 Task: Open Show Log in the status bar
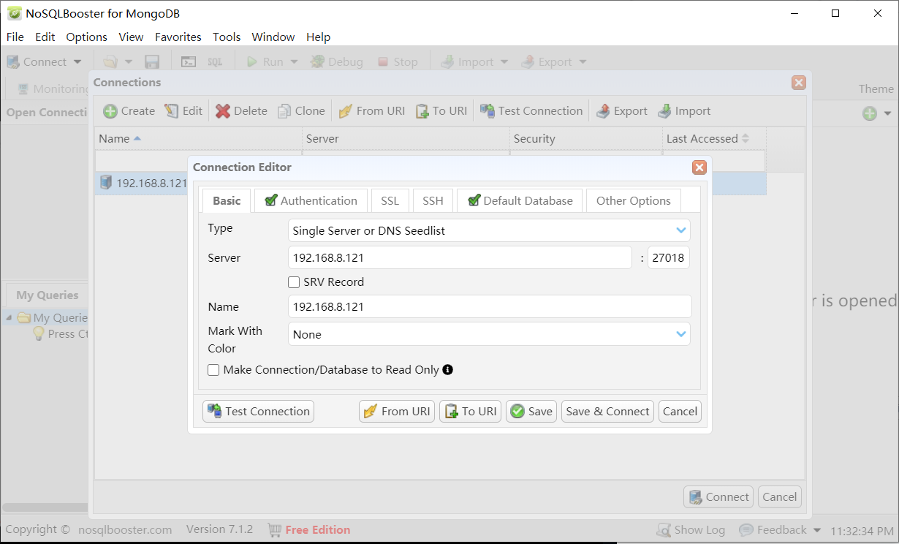point(691,530)
